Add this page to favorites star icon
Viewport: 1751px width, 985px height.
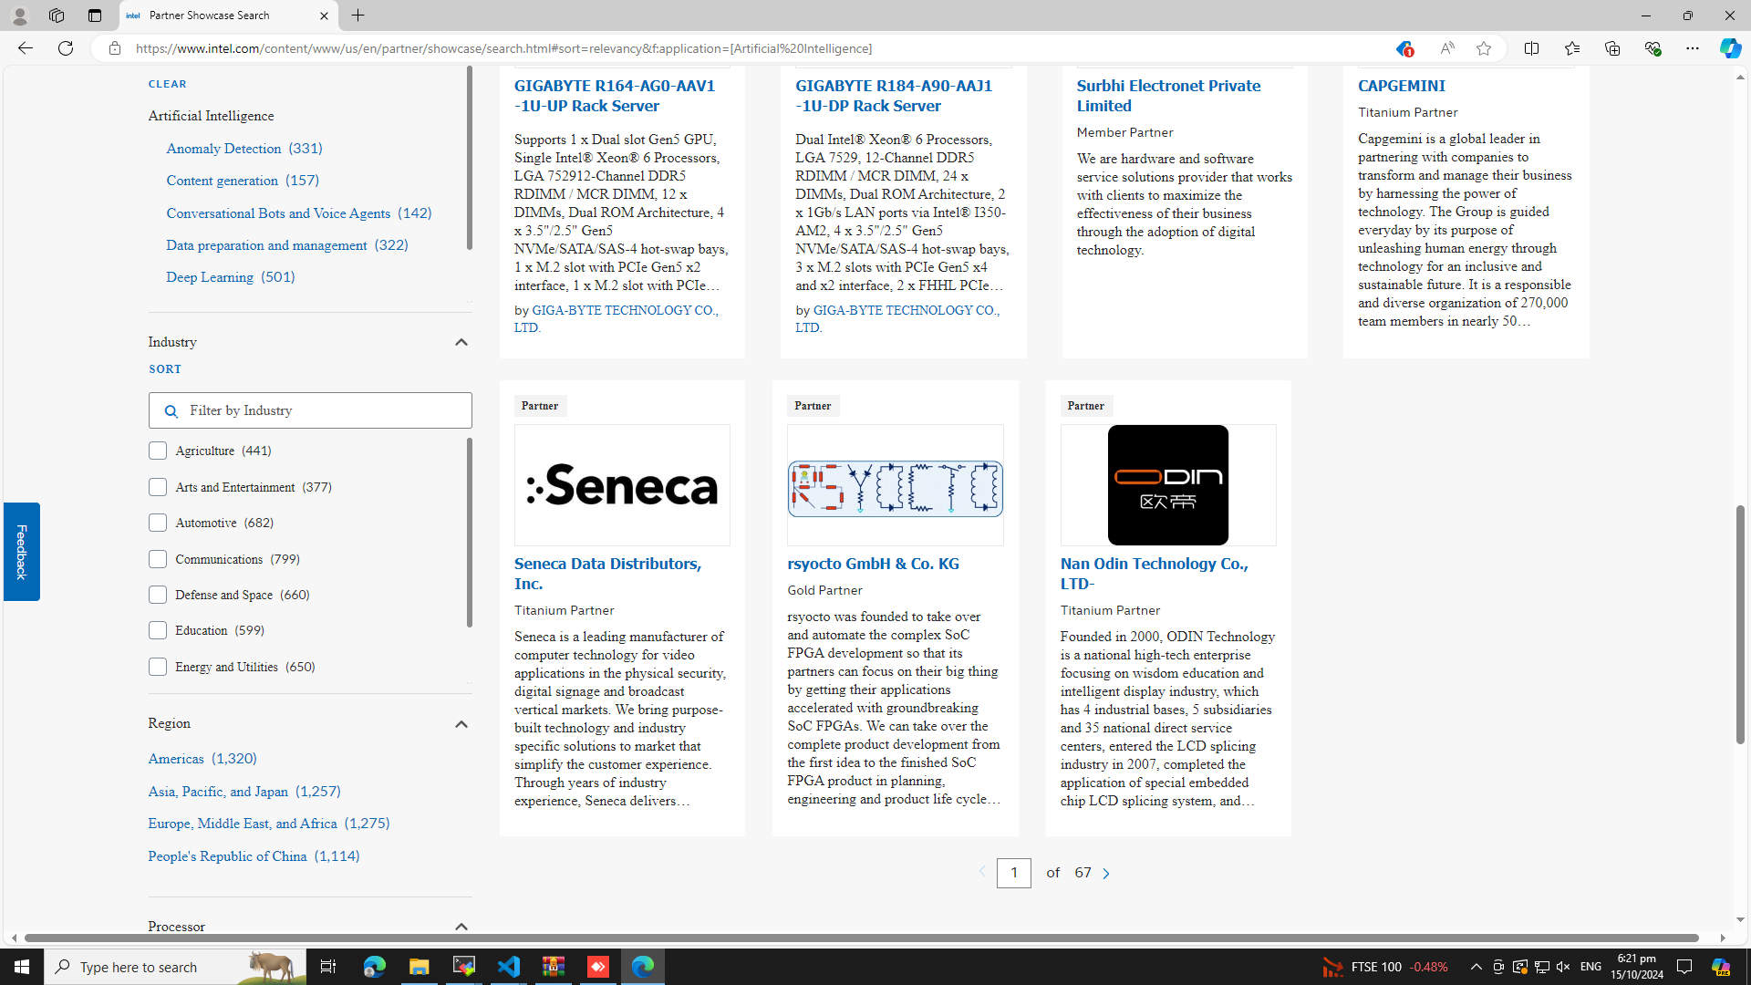pos(1484,48)
